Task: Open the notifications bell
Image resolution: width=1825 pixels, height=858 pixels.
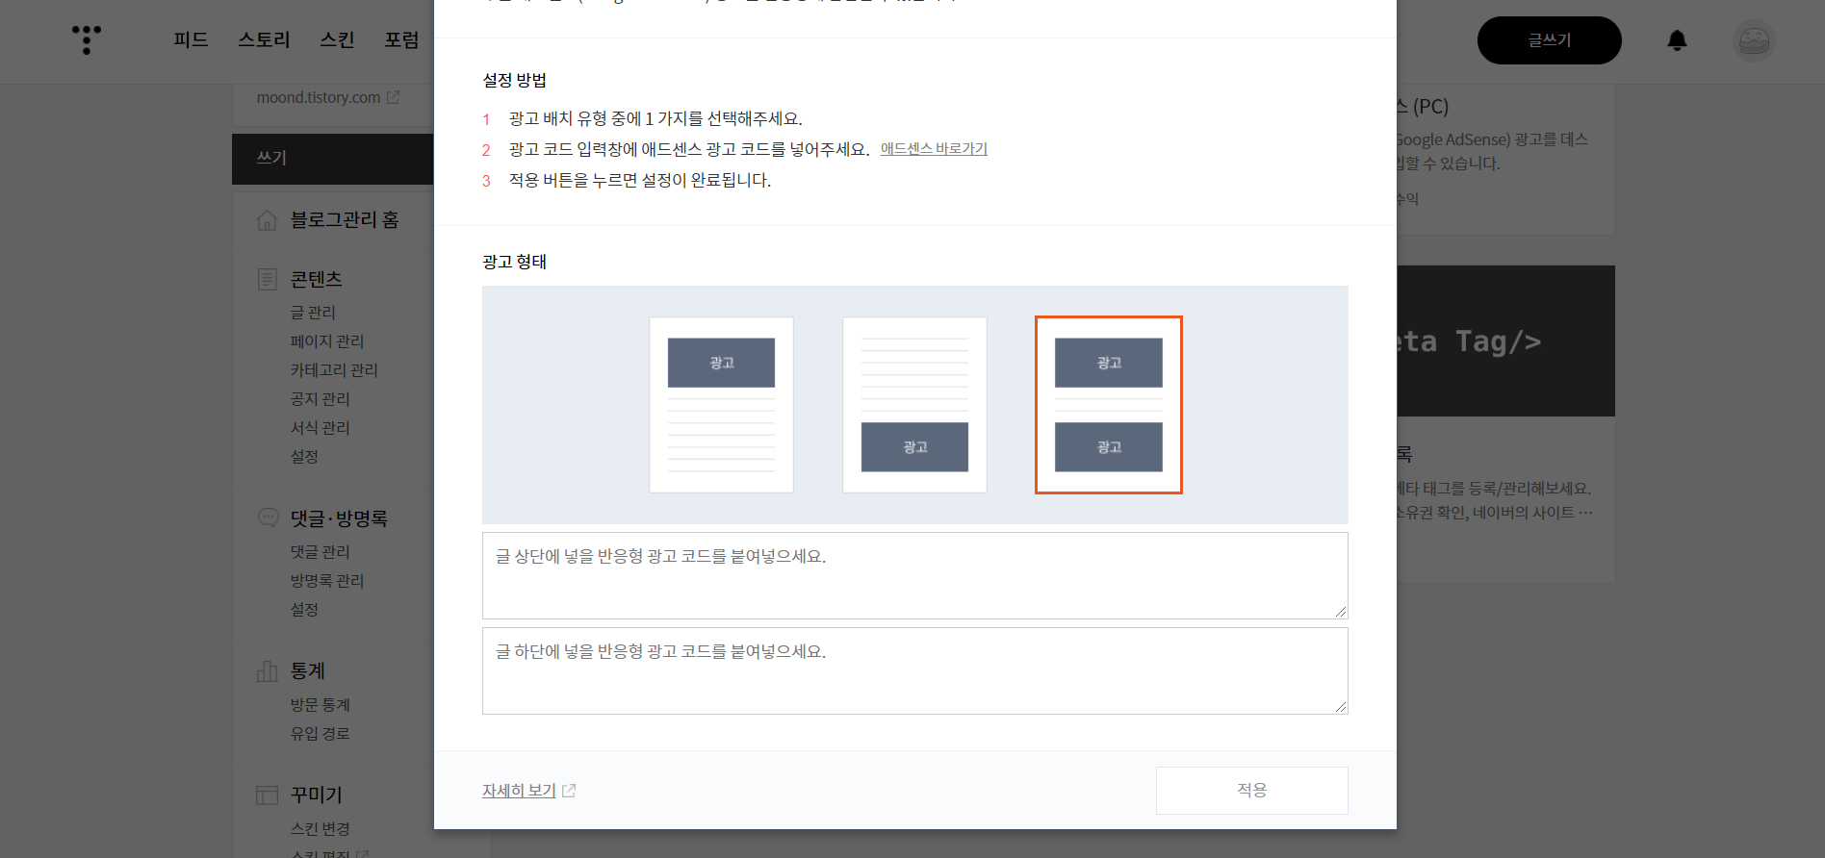Action: coord(1677,40)
